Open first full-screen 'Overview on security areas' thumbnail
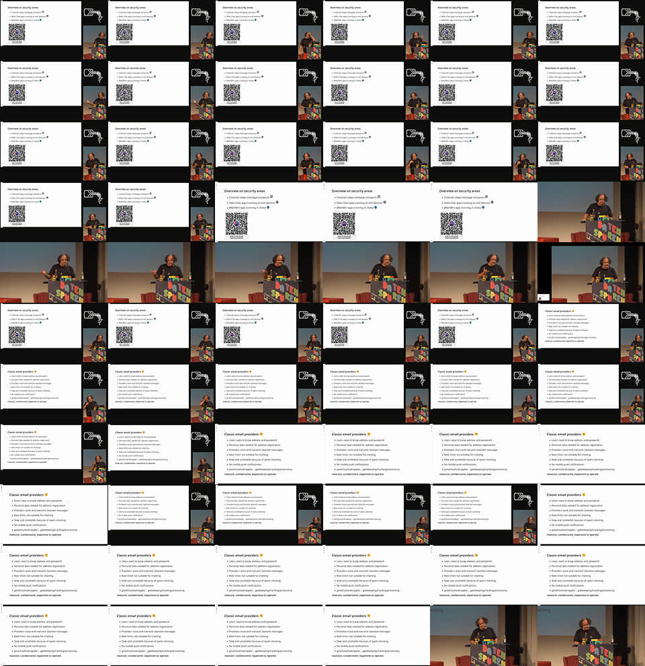This screenshot has height=666, width=645. click(269, 212)
